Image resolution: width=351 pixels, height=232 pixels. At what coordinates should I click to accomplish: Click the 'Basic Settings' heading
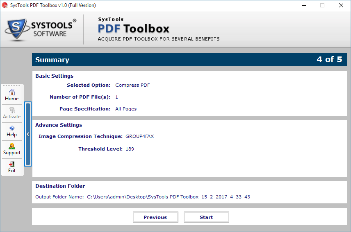coord(55,76)
